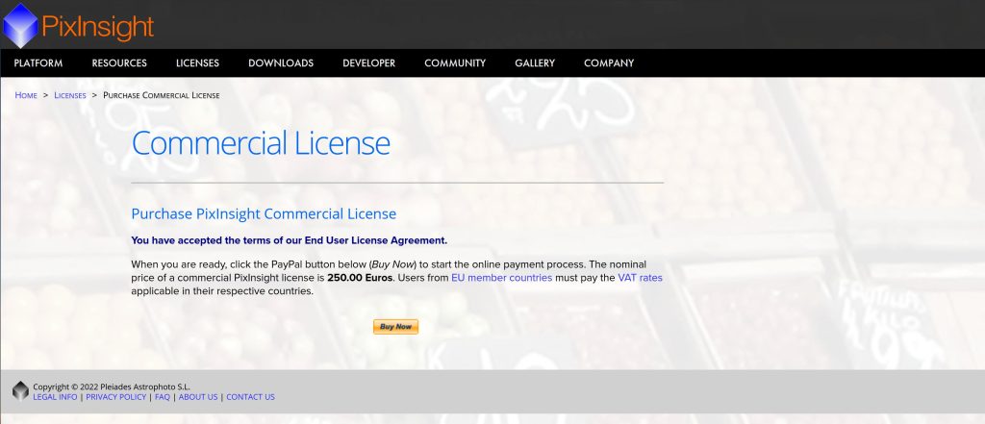Click 'Purchase PixInsight Commercial License' subheading
This screenshot has width=985, height=424.
(x=264, y=213)
